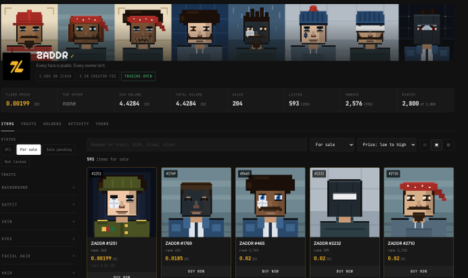Open the ZADDR #1251 soldier thumbnail
Image resolution: width=468 pixels, height=278 pixels.
122,202
